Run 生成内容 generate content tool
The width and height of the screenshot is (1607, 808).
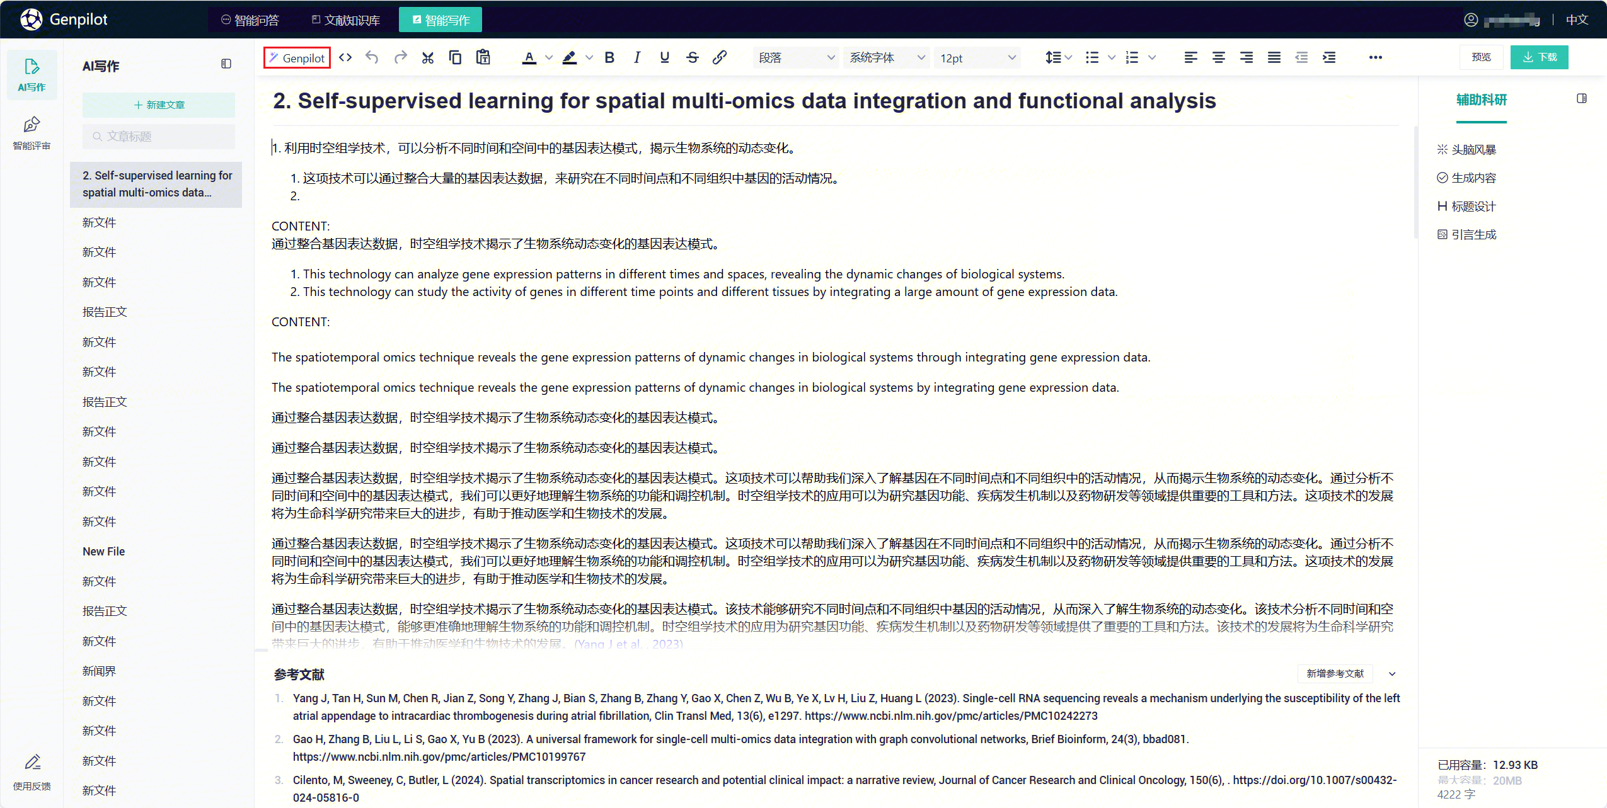click(x=1467, y=178)
